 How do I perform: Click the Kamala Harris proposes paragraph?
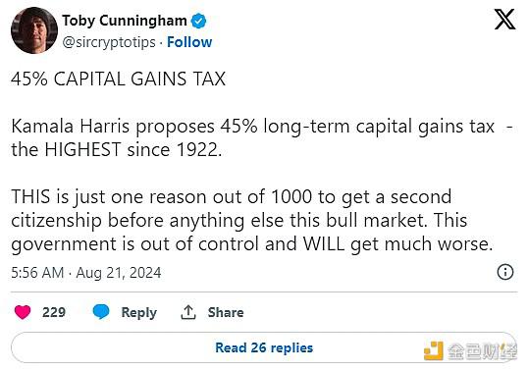pyautogui.click(x=262, y=138)
